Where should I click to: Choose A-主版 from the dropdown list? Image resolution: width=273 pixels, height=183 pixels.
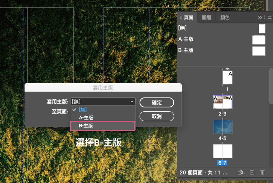[x=86, y=118]
